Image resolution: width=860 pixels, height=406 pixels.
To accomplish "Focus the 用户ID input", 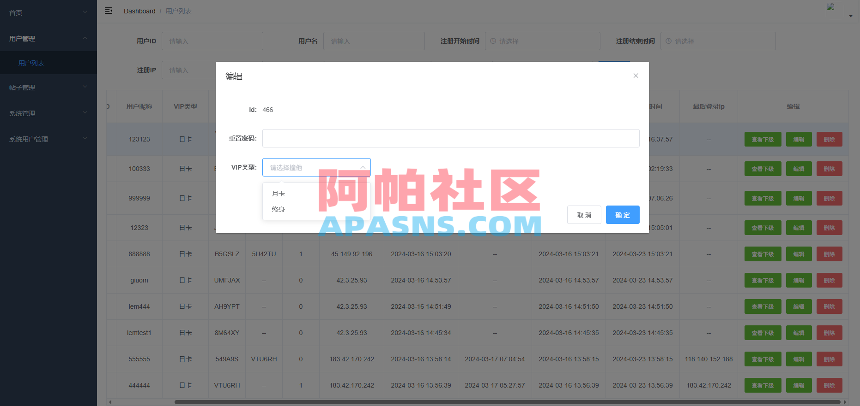I will point(212,41).
